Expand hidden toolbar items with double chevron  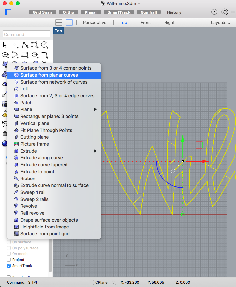click(233, 12)
